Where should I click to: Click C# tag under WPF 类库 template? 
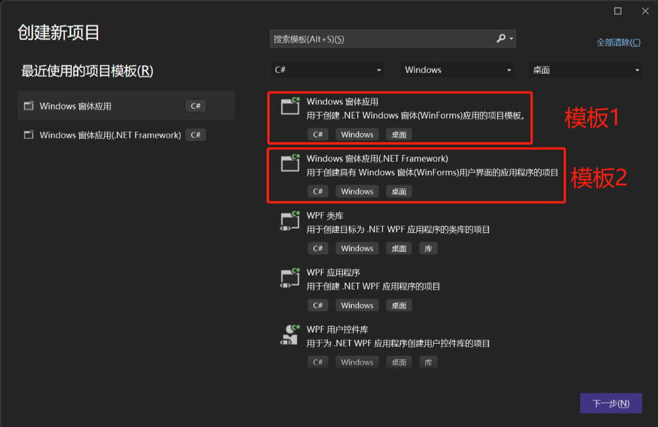click(318, 248)
